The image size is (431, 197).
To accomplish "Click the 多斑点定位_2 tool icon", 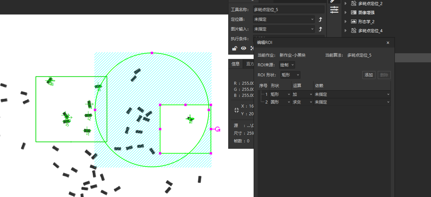I will point(353,3).
